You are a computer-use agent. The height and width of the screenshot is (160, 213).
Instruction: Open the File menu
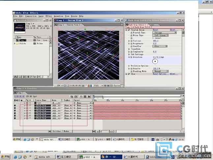tap(15, 16)
